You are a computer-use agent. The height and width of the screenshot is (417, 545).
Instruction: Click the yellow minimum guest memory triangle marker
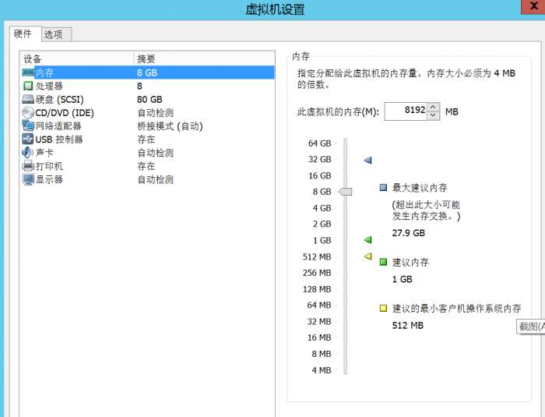tap(368, 256)
